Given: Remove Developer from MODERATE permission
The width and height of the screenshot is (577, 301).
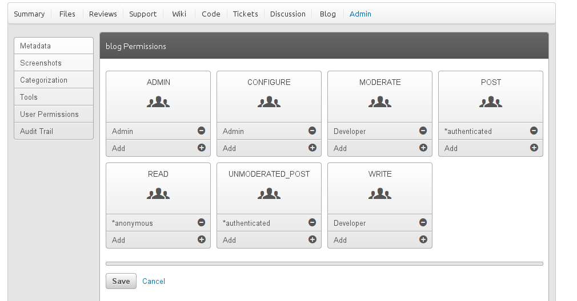Looking at the screenshot, I should (x=423, y=131).
